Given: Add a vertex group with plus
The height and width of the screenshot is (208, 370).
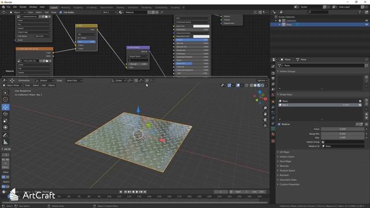Looking at the screenshot, I should (367, 77).
